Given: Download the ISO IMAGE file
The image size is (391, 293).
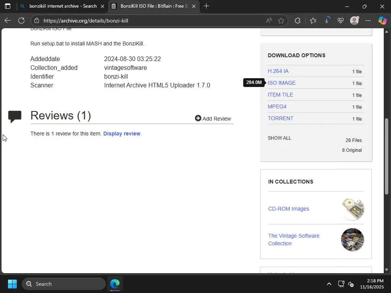Looking at the screenshot, I should [281, 83].
